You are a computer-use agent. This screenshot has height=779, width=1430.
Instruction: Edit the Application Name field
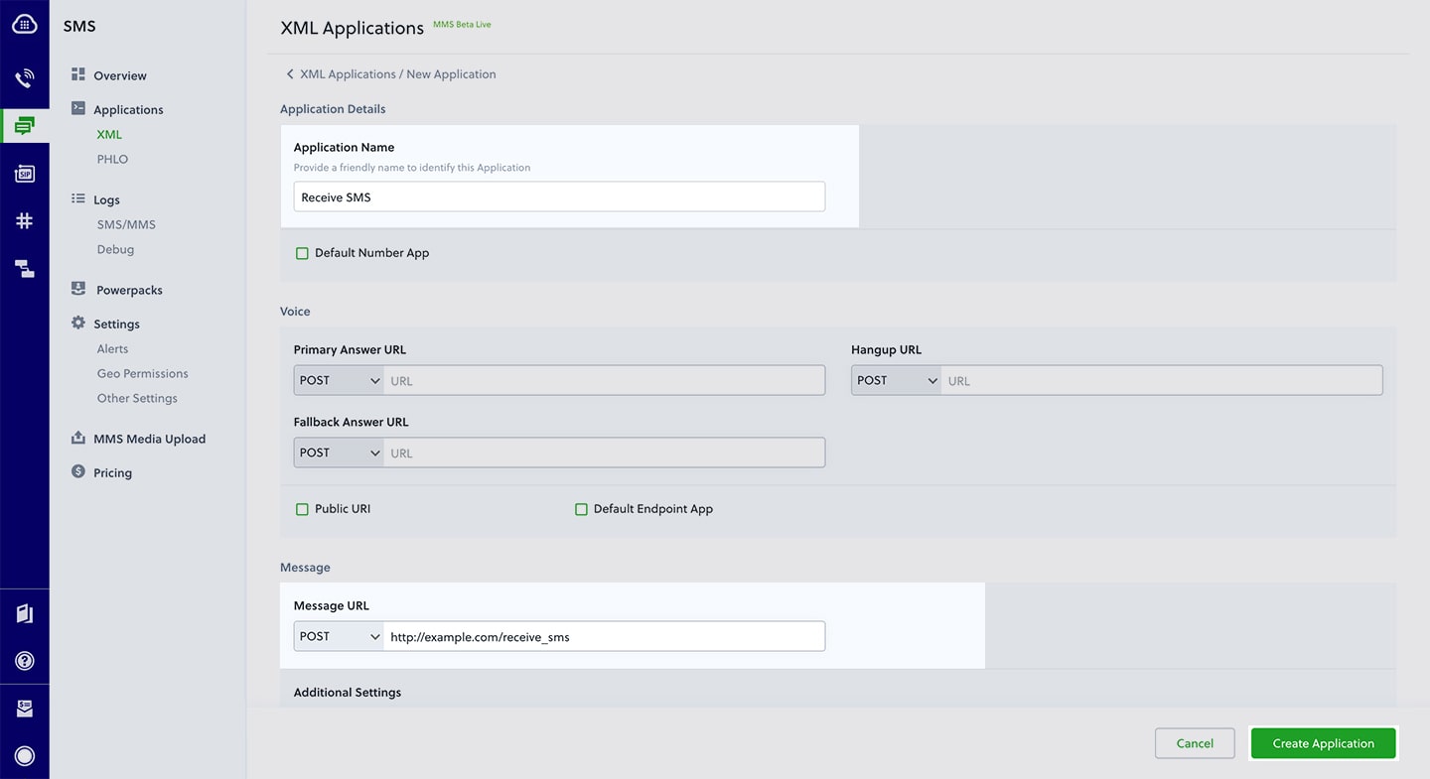(558, 196)
